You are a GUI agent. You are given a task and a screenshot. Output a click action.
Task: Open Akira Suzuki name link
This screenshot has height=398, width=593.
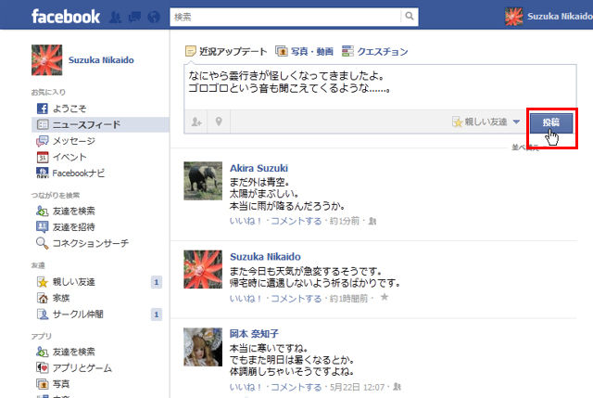259,168
